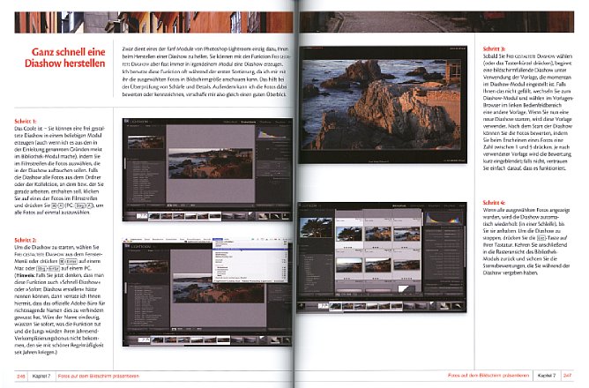Click the tree navigator preview in Schritt 4 screenshot
The image size is (589, 388).
(x=316, y=228)
